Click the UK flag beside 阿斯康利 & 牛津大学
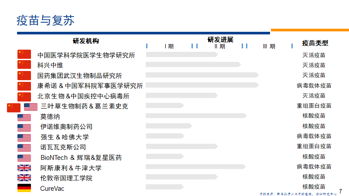Image resolution: width=349 pixels, height=196 pixels. tap(24, 168)
